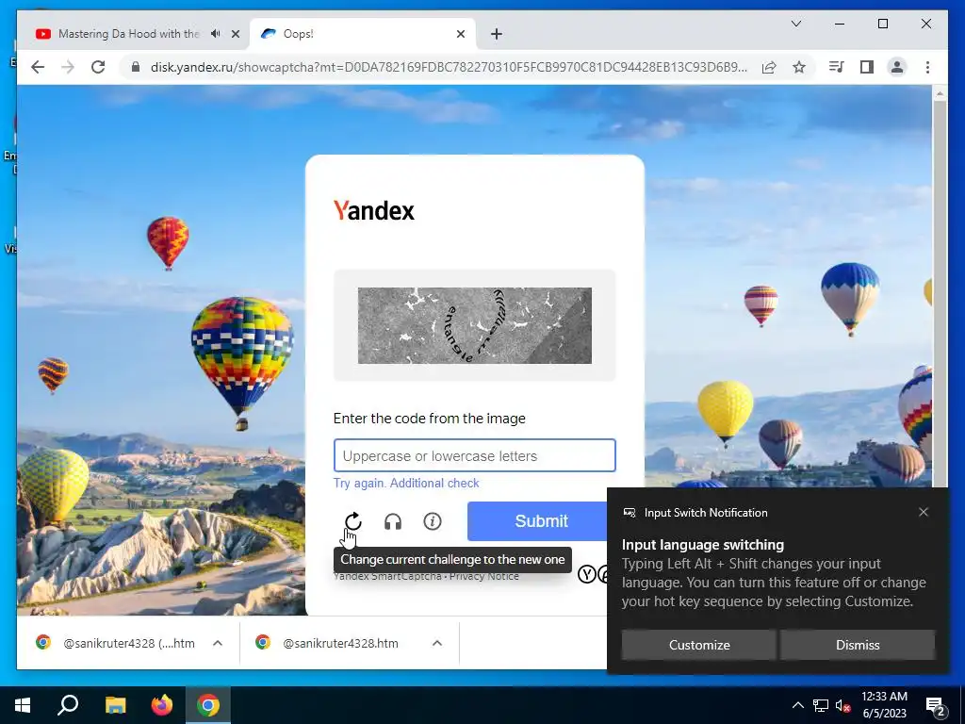Focus the captcha code input field
This screenshot has width=965, height=724.
pos(475,455)
